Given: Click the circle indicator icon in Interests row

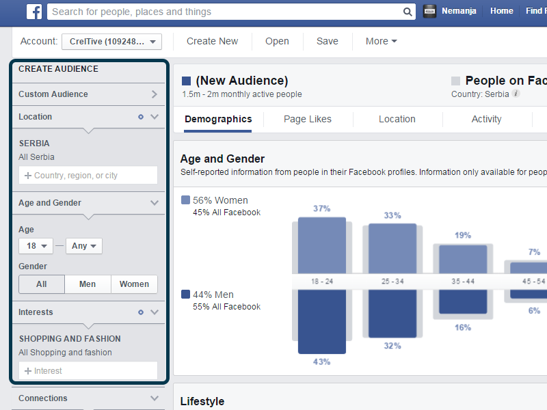Looking at the screenshot, I should (x=141, y=312).
